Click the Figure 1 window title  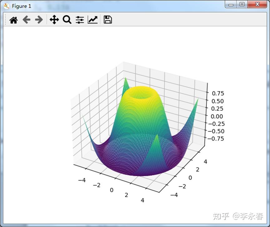click(x=22, y=6)
